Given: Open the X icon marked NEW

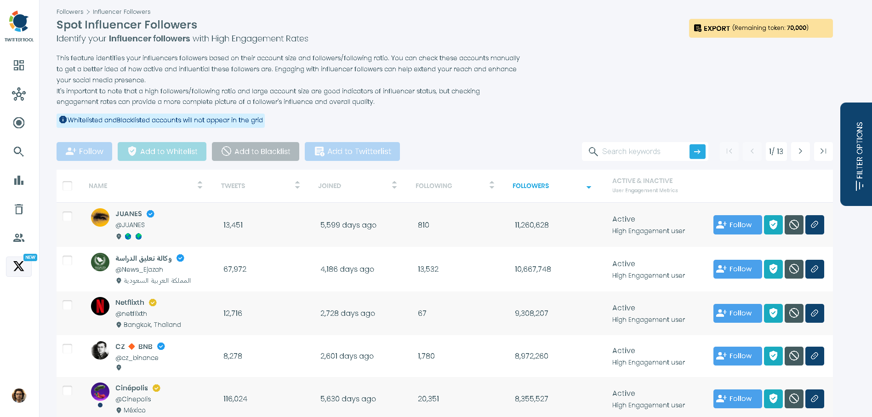Looking at the screenshot, I should click(19, 266).
